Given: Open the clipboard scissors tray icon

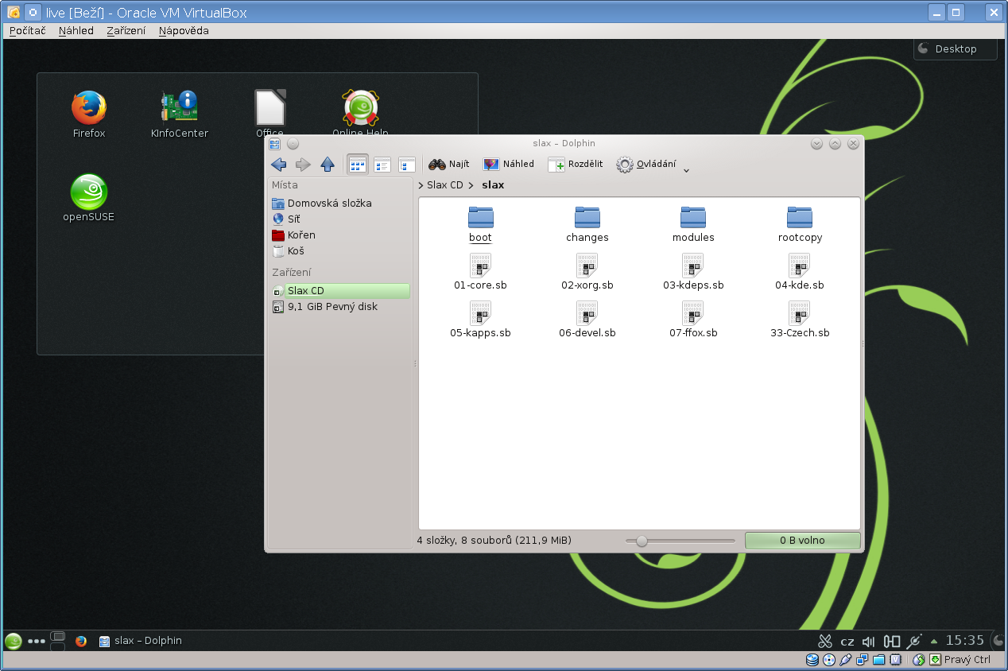Looking at the screenshot, I should [824, 641].
